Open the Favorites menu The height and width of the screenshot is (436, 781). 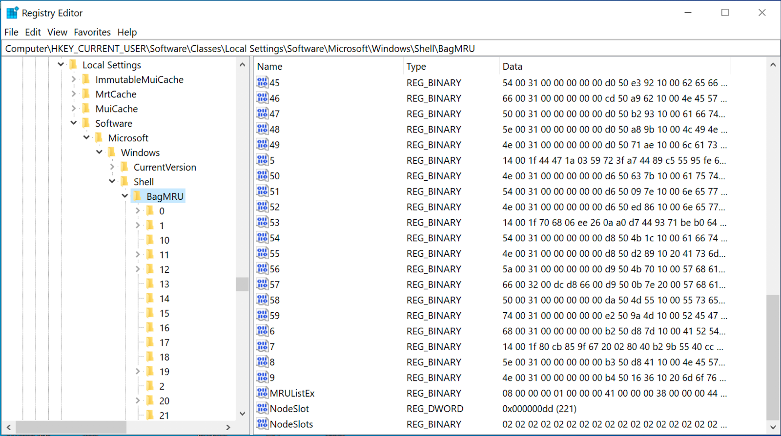tap(92, 32)
